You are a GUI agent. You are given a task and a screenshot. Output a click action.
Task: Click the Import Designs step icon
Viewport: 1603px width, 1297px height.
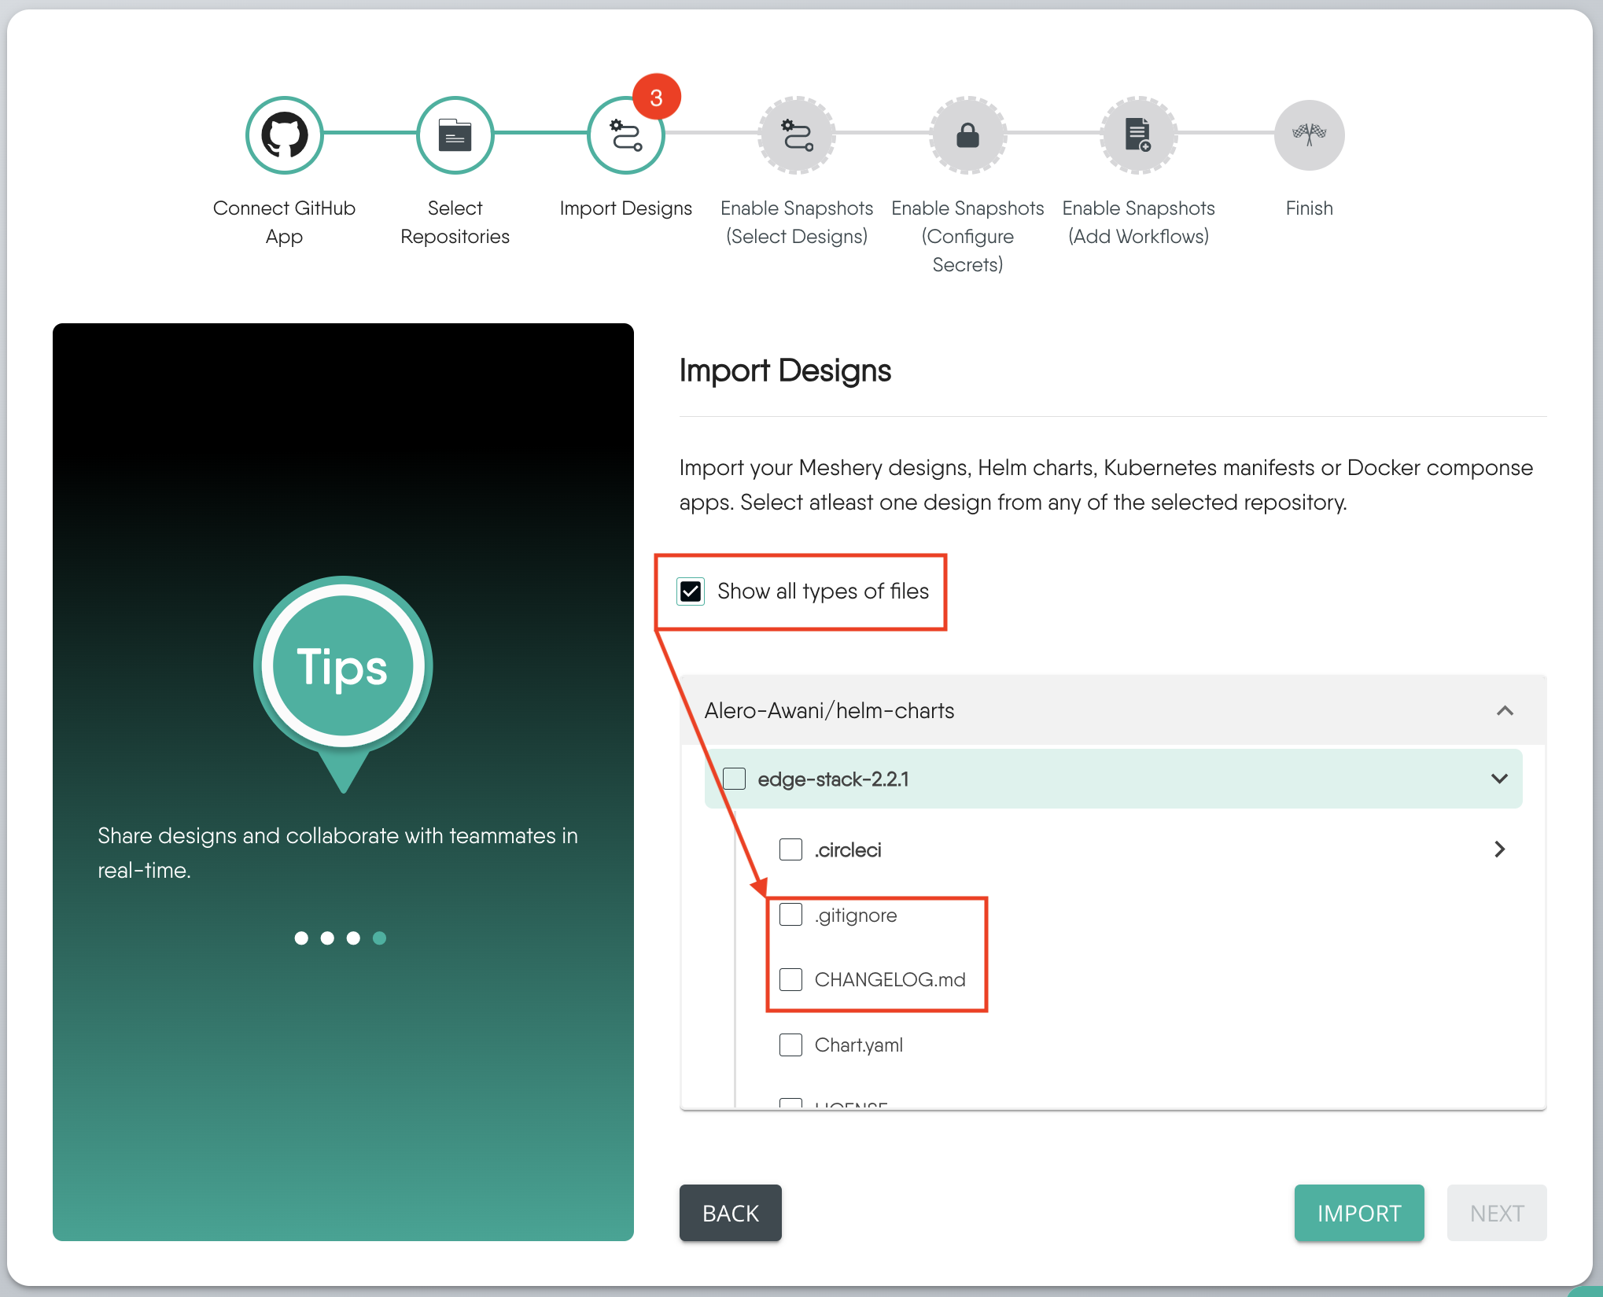coord(625,134)
